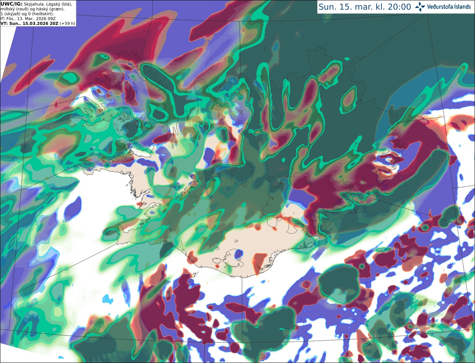Click the "miðský (rauð) og háský (græn)." line

pyautogui.click(x=32, y=9)
